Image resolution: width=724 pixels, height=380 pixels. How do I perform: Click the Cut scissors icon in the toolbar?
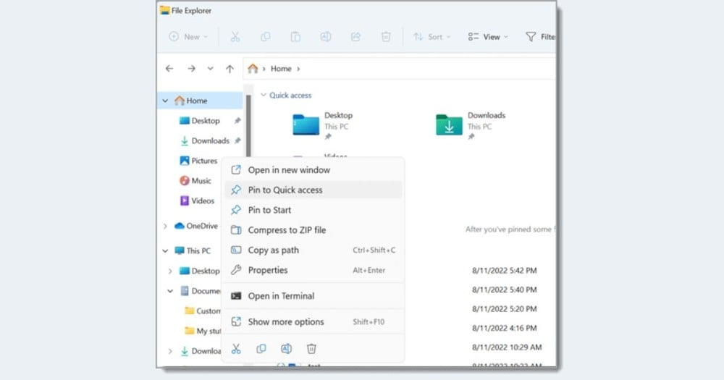[235, 37]
